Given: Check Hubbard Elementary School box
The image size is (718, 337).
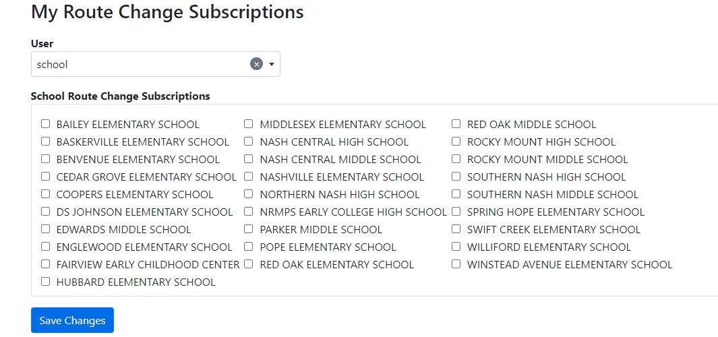Looking at the screenshot, I should click(46, 282).
